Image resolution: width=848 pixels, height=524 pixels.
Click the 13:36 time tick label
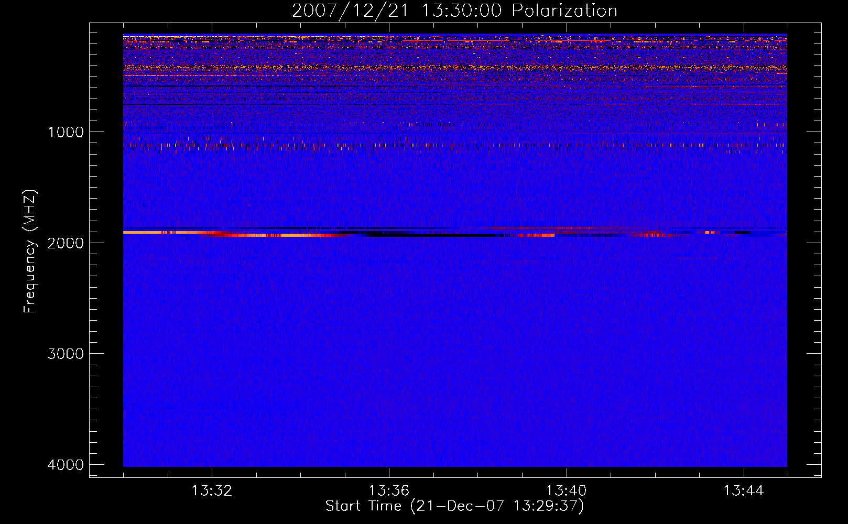click(x=389, y=491)
